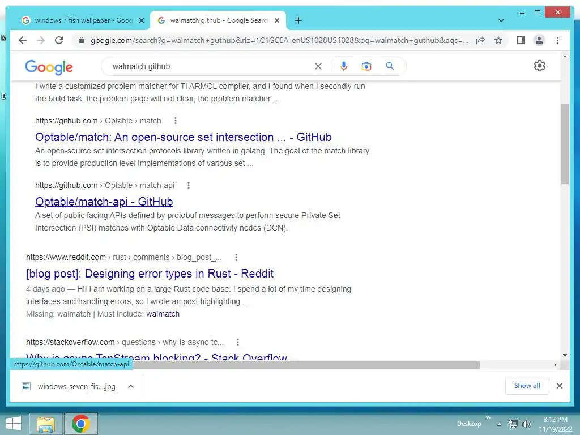
Task: Share this page from the address bar
Action: (480, 40)
